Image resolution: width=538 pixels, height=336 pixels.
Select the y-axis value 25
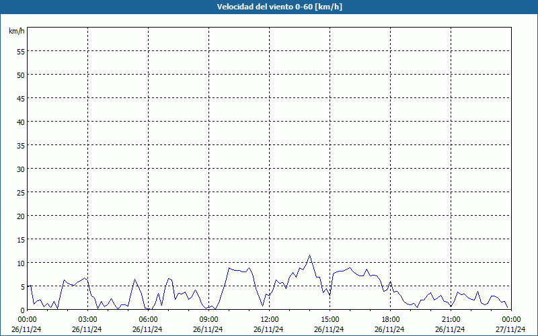21,192
